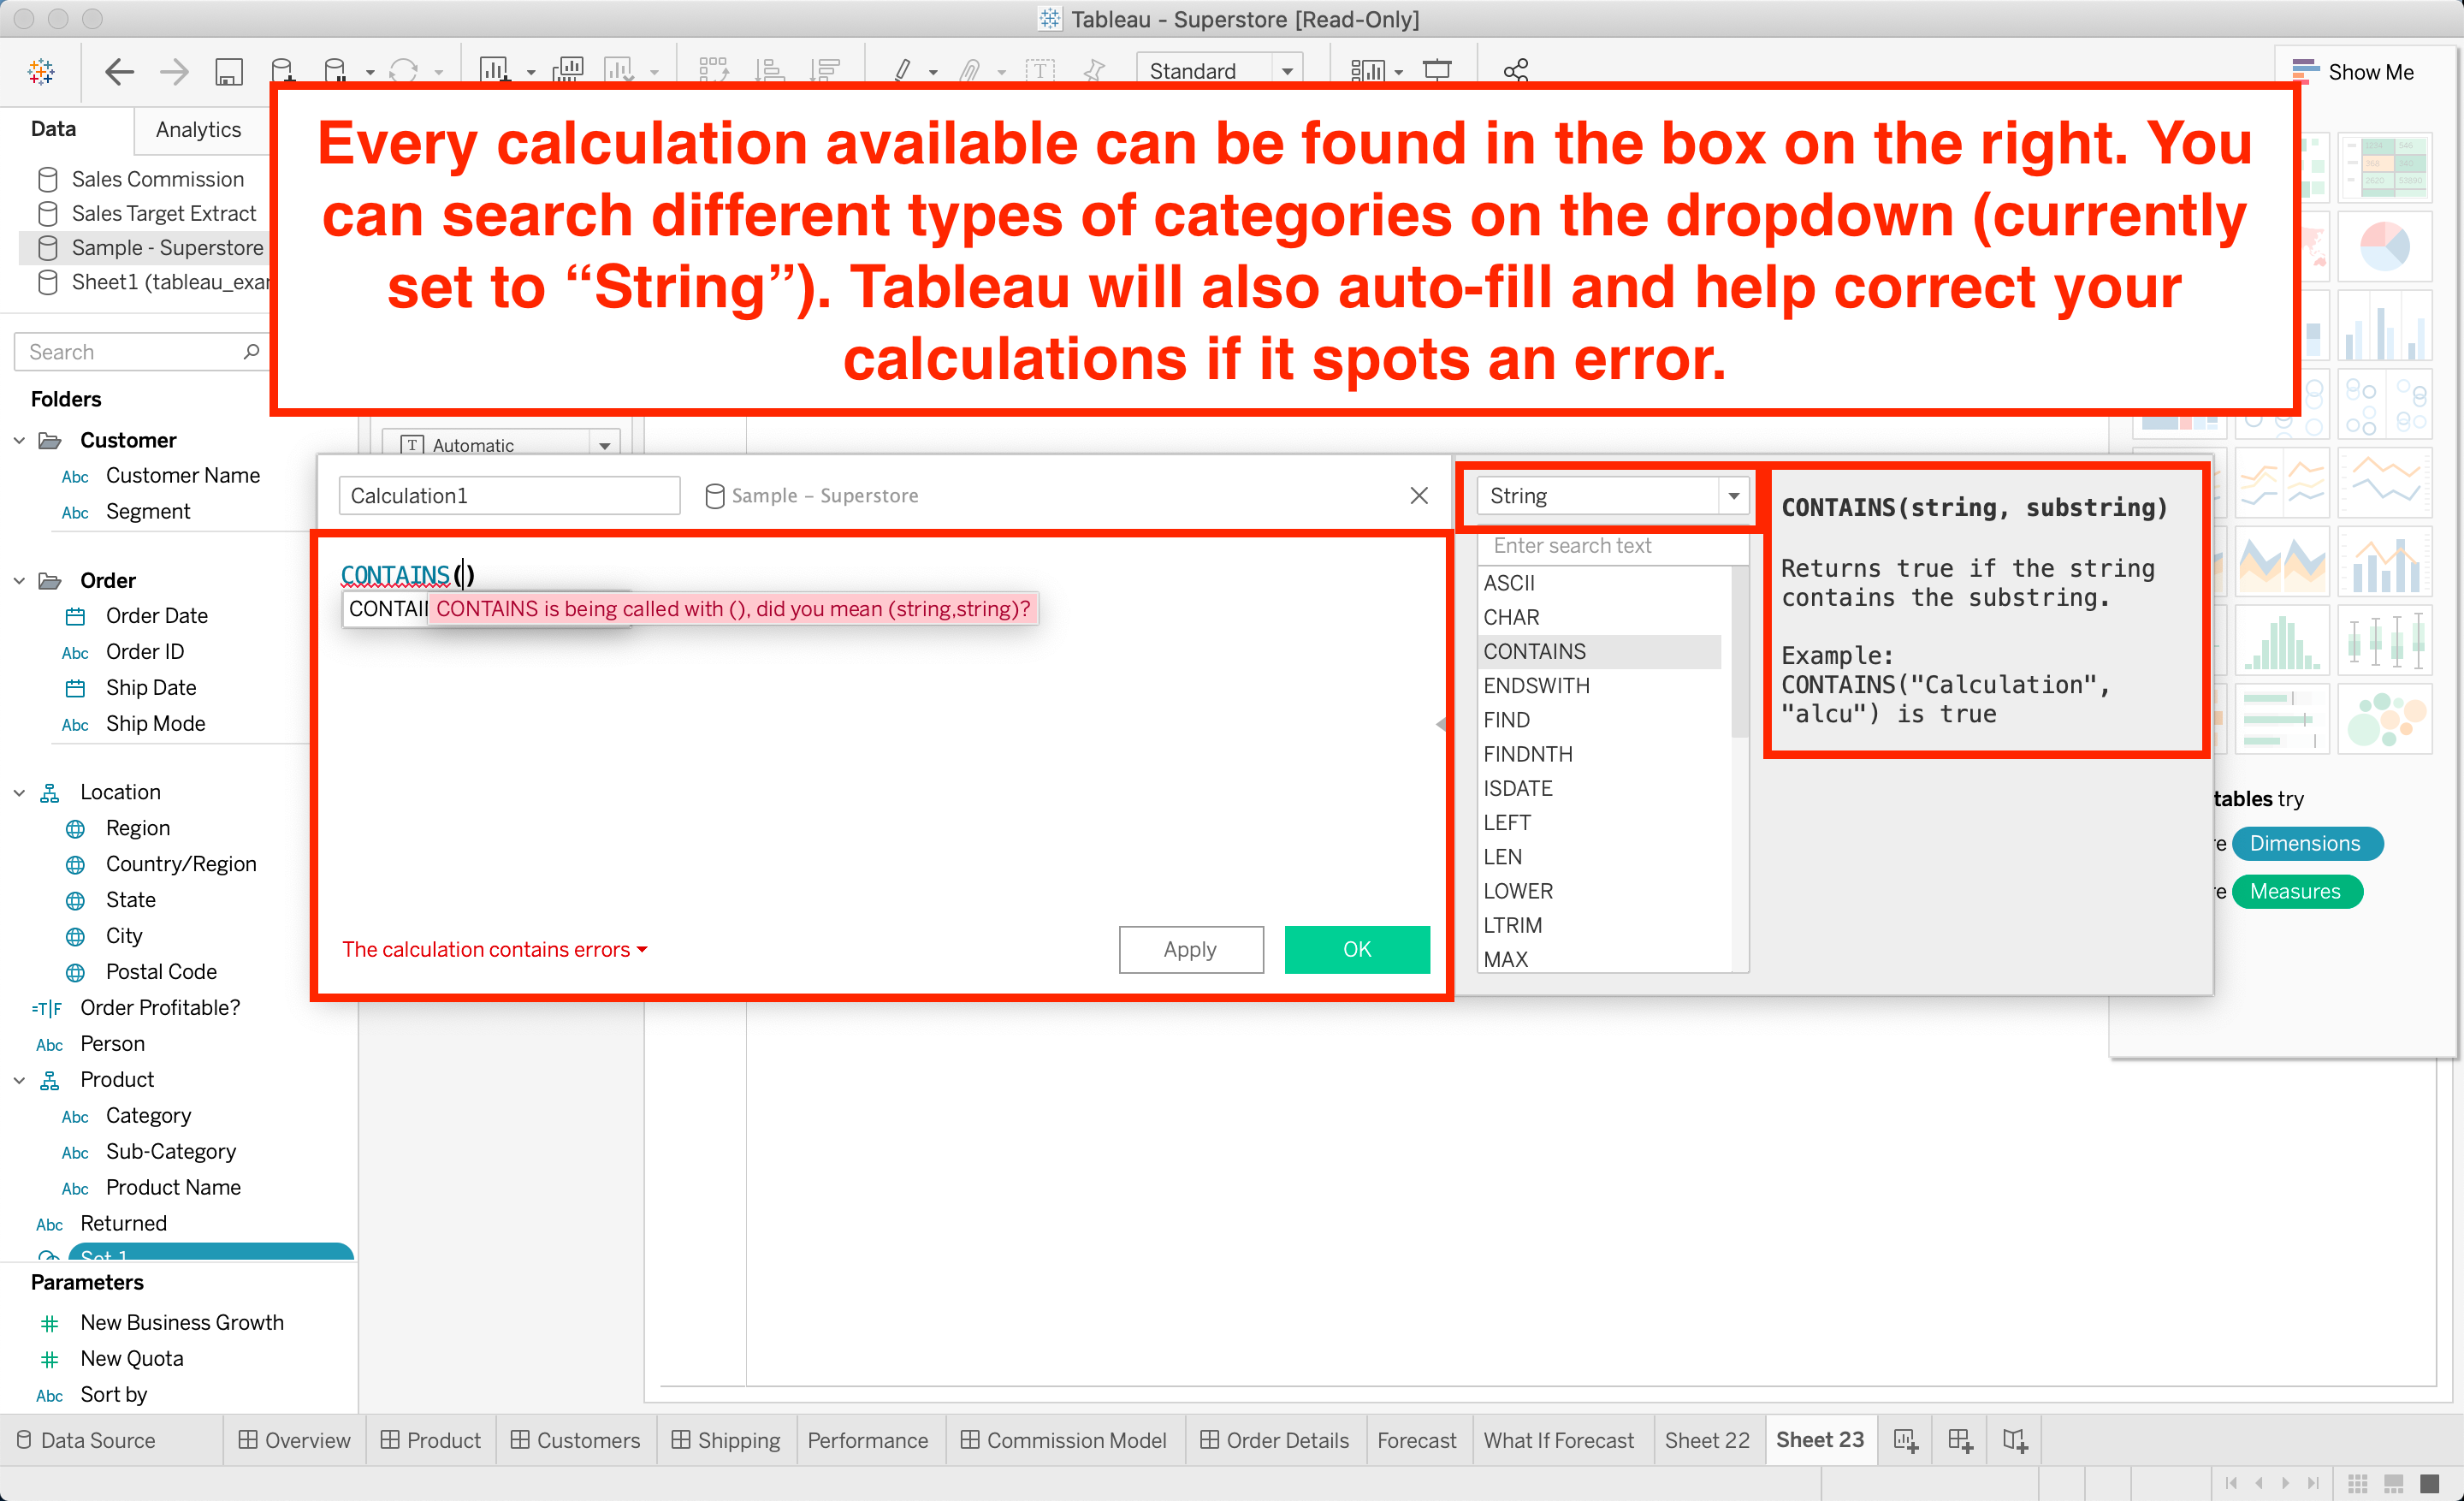The image size is (2464, 1501).
Task: Click the new story icon
Action: tap(2014, 1440)
